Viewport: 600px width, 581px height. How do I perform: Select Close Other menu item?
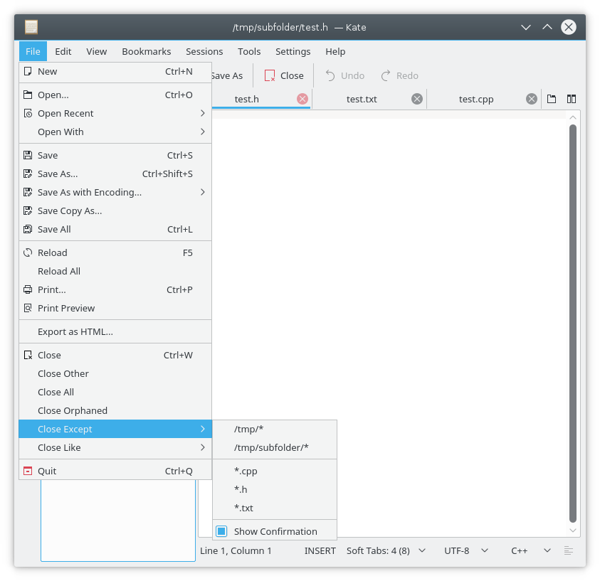click(115, 373)
